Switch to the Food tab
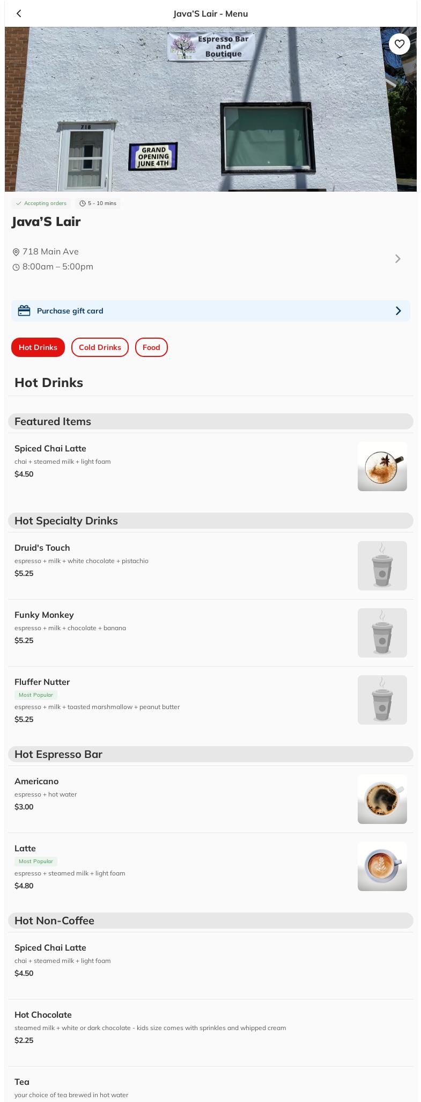The height and width of the screenshot is (1102, 421). pos(151,347)
